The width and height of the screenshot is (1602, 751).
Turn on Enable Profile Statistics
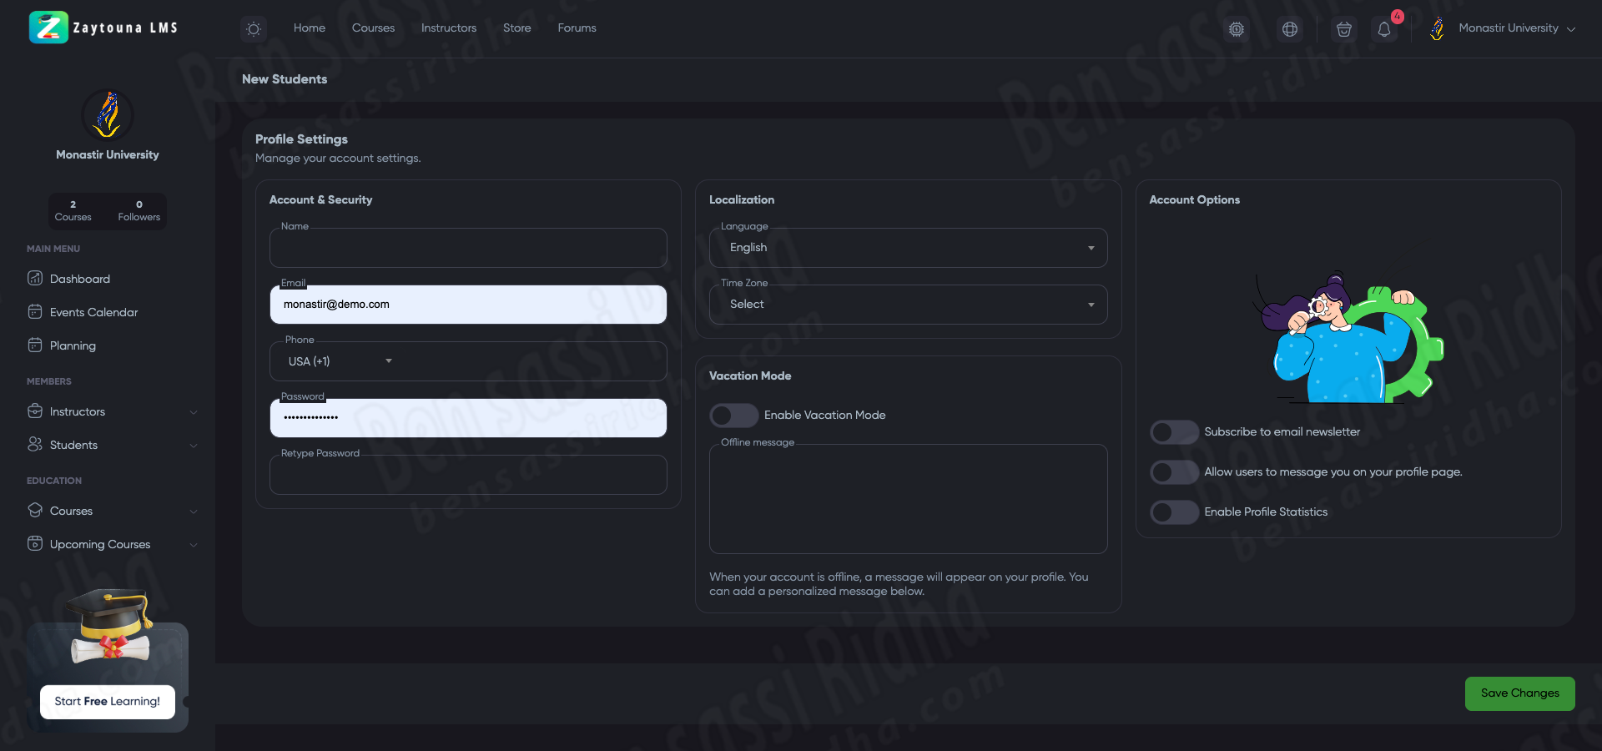[x=1173, y=512]
